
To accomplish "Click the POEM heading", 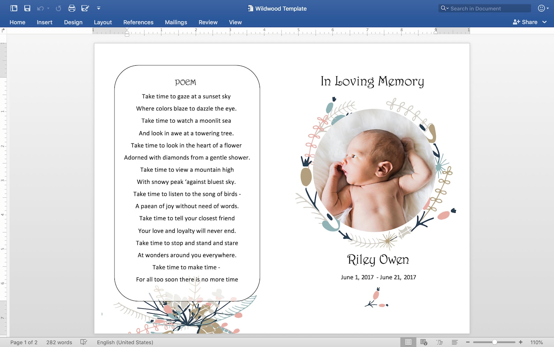I will point(186,82).
